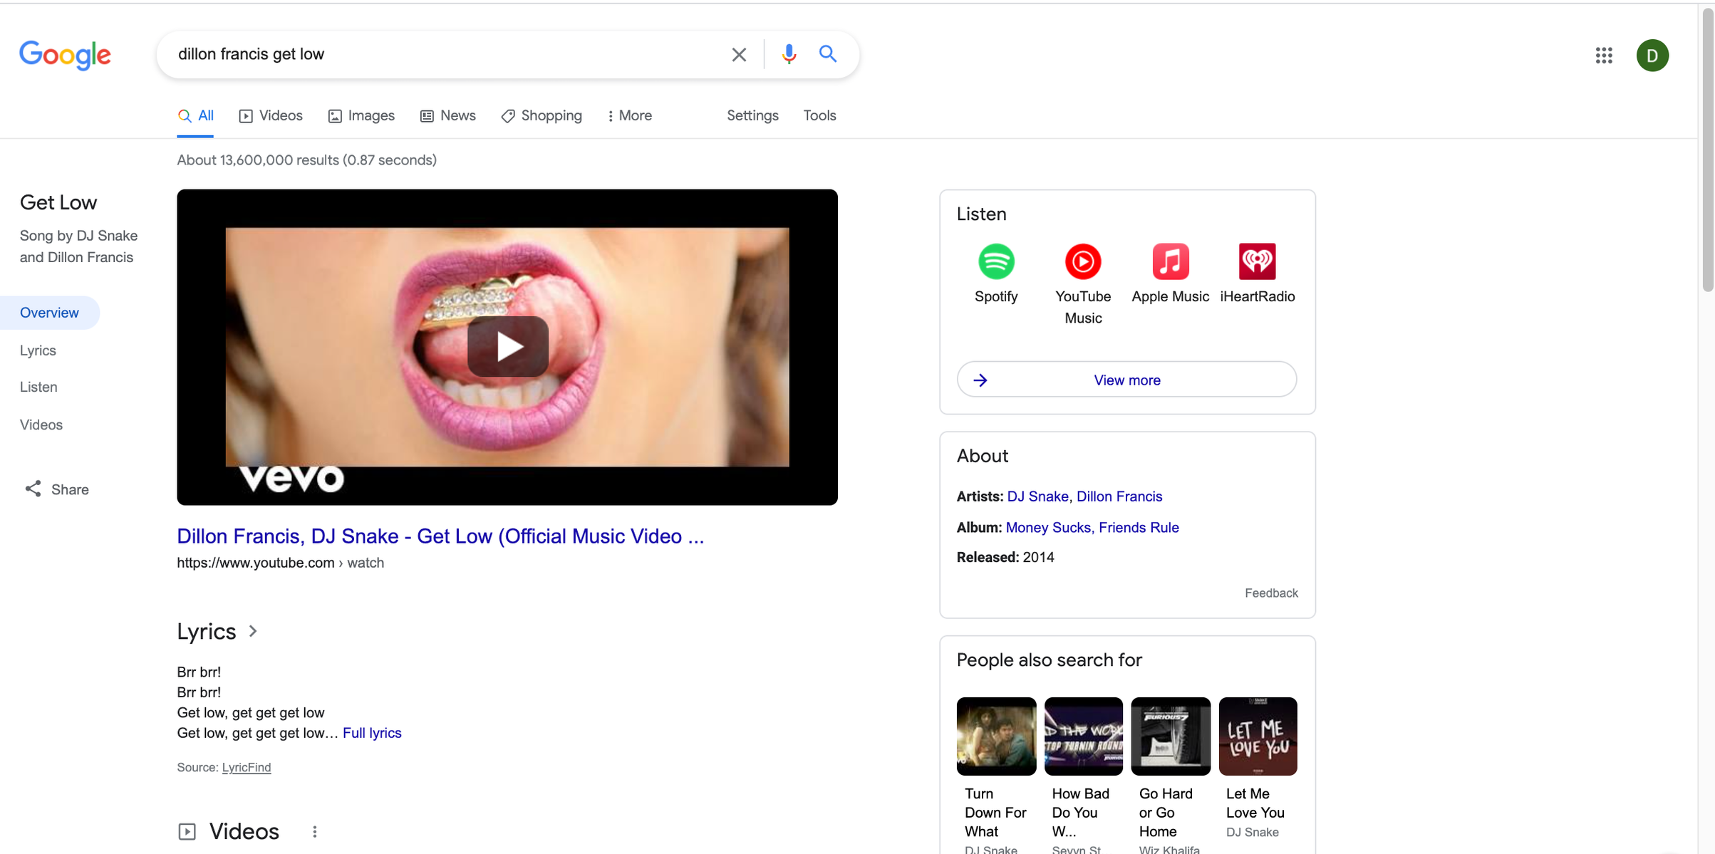Click the youtube.com watch URL text
Viewport: 1715px width, 854px height.
tap(280, 563)
